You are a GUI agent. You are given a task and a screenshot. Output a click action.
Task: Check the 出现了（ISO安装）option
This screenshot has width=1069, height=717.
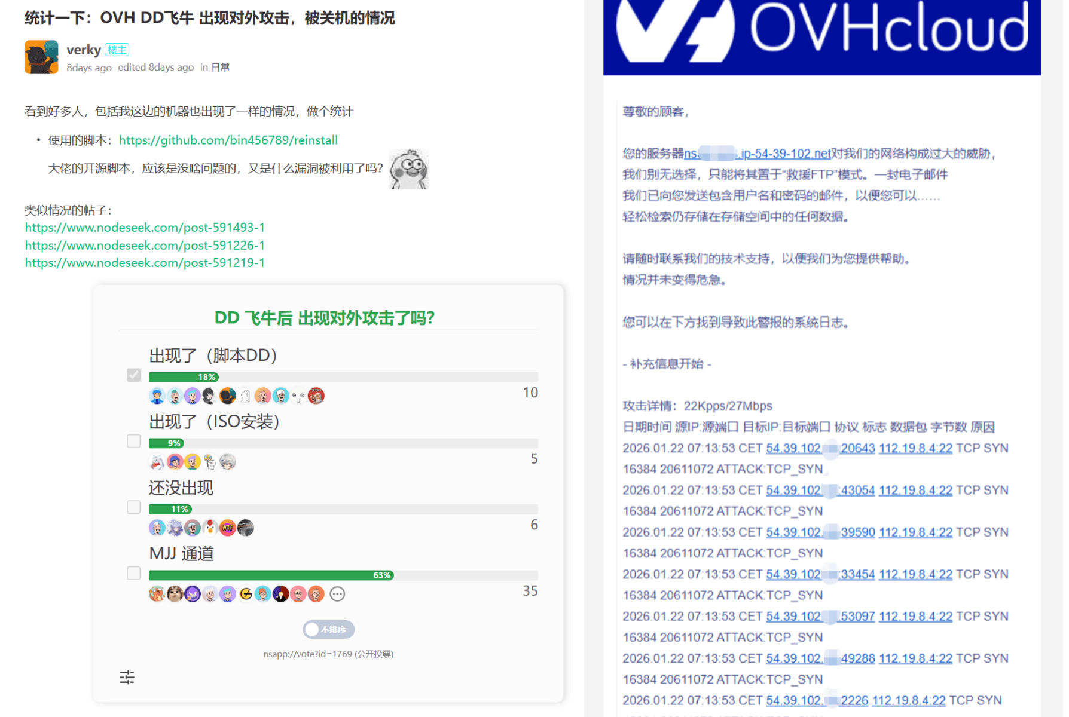point(134,441)
